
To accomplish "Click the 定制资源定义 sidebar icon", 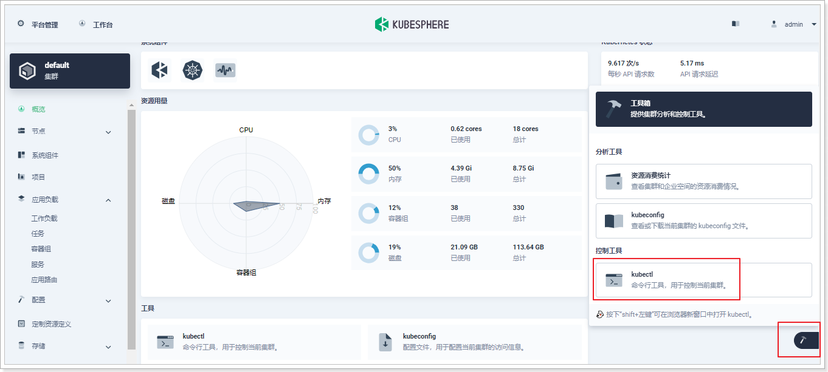I will click(21, 324).
